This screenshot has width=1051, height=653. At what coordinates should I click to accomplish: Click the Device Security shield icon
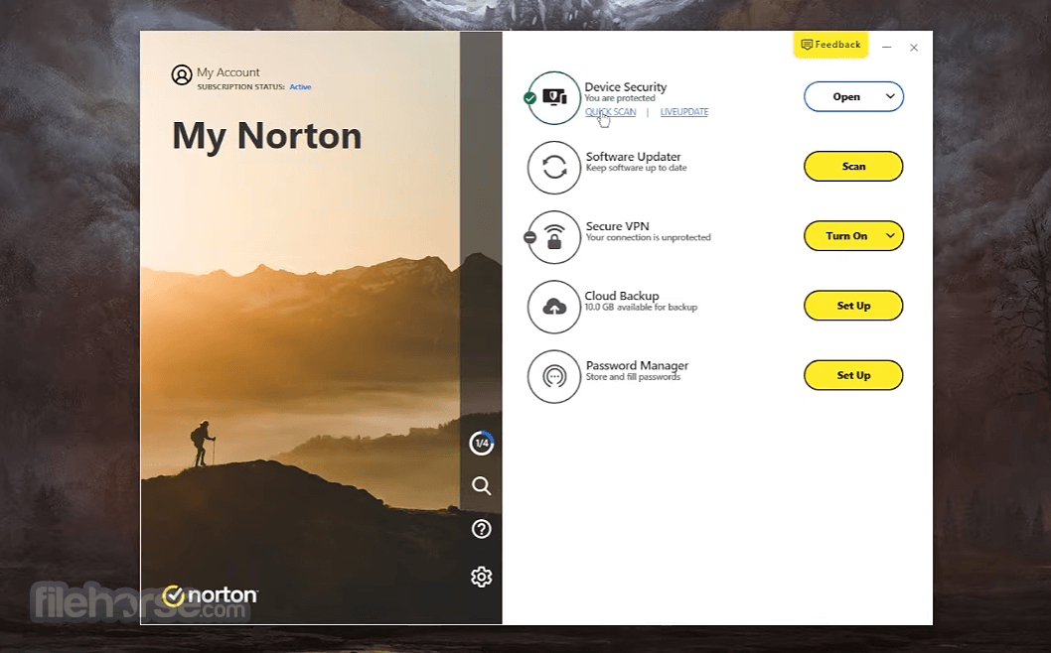554,98
